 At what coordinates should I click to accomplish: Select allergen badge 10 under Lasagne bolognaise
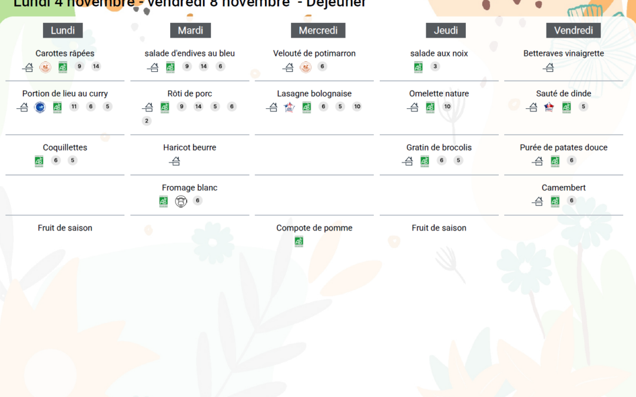tap(357, 106)
